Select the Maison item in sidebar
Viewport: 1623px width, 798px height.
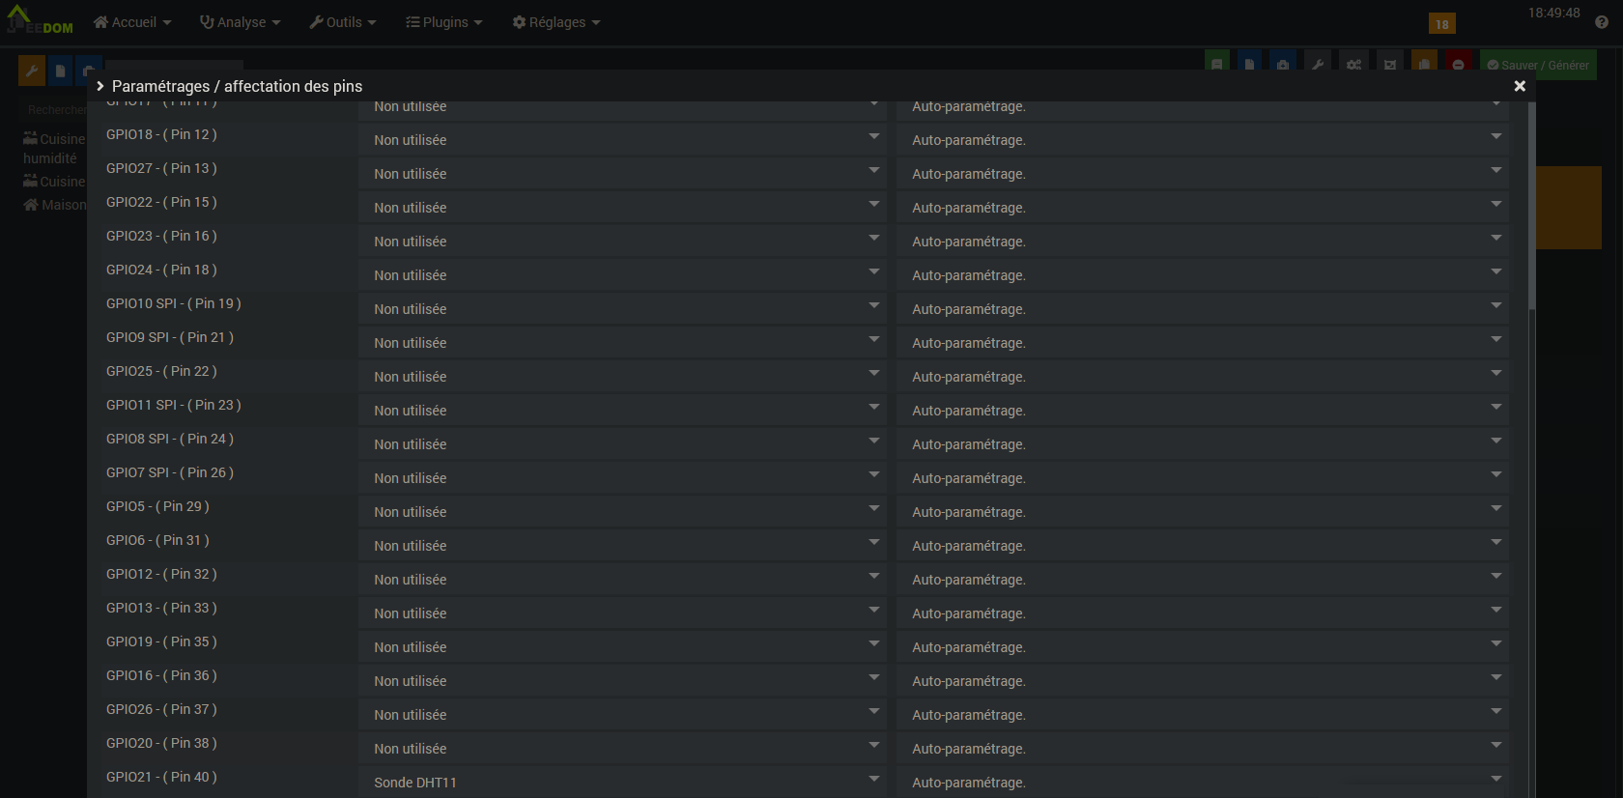point(55,205)
